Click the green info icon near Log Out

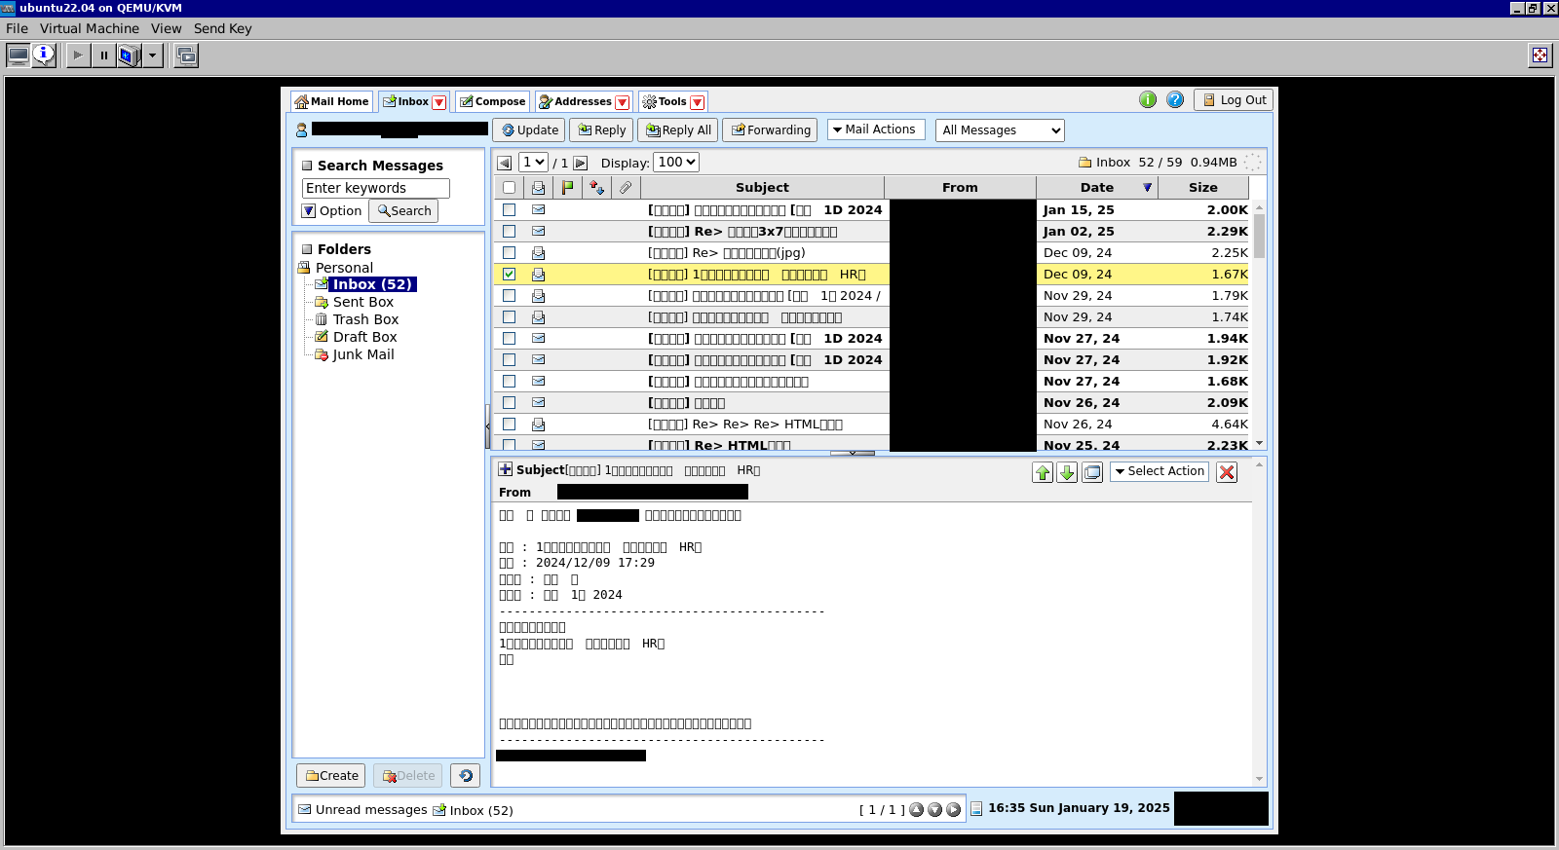pyautogui.click(x=1148, y=100)
